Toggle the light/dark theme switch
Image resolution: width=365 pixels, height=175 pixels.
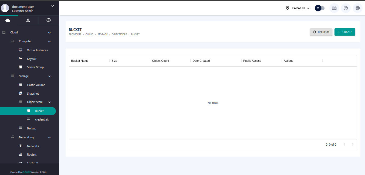320,8
